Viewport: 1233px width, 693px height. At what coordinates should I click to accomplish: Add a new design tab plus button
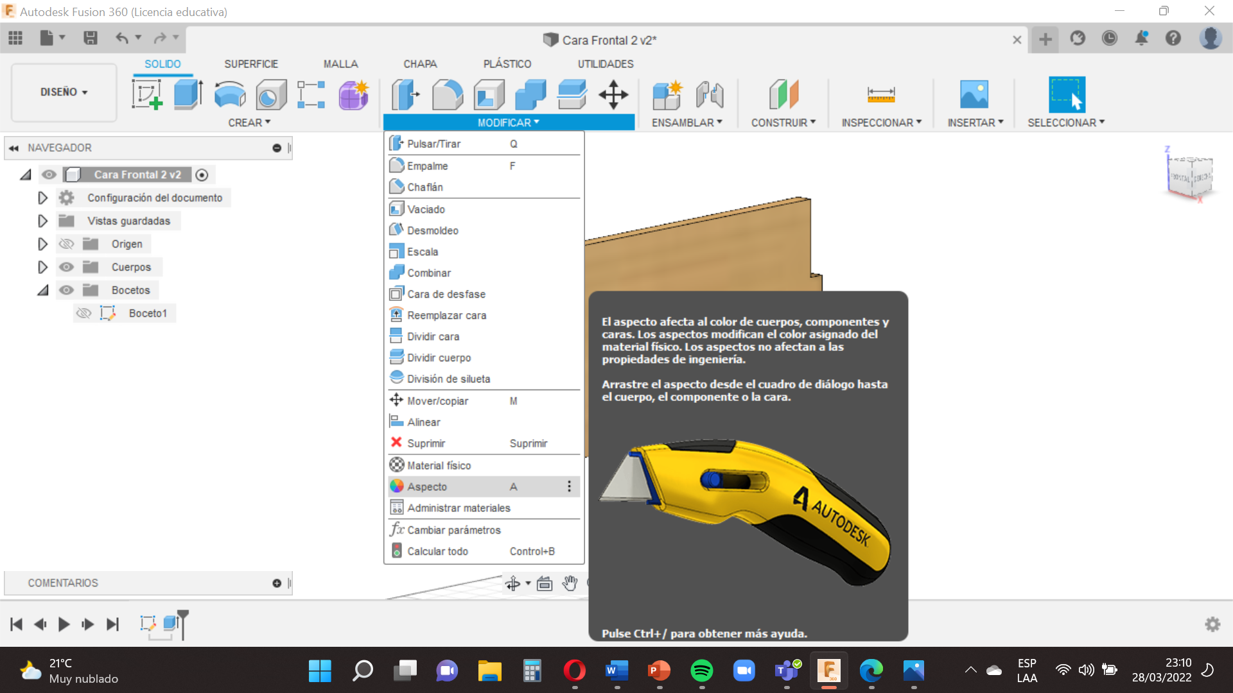tap(1045, 39)
